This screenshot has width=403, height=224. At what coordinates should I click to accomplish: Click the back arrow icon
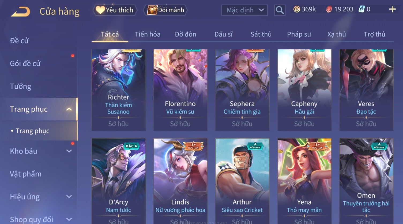point(20,12)
